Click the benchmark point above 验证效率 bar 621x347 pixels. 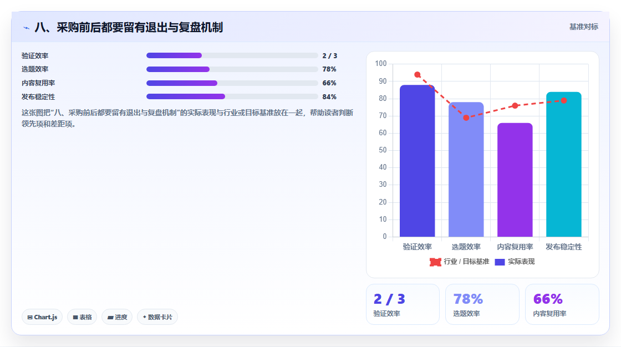point(417,74)
